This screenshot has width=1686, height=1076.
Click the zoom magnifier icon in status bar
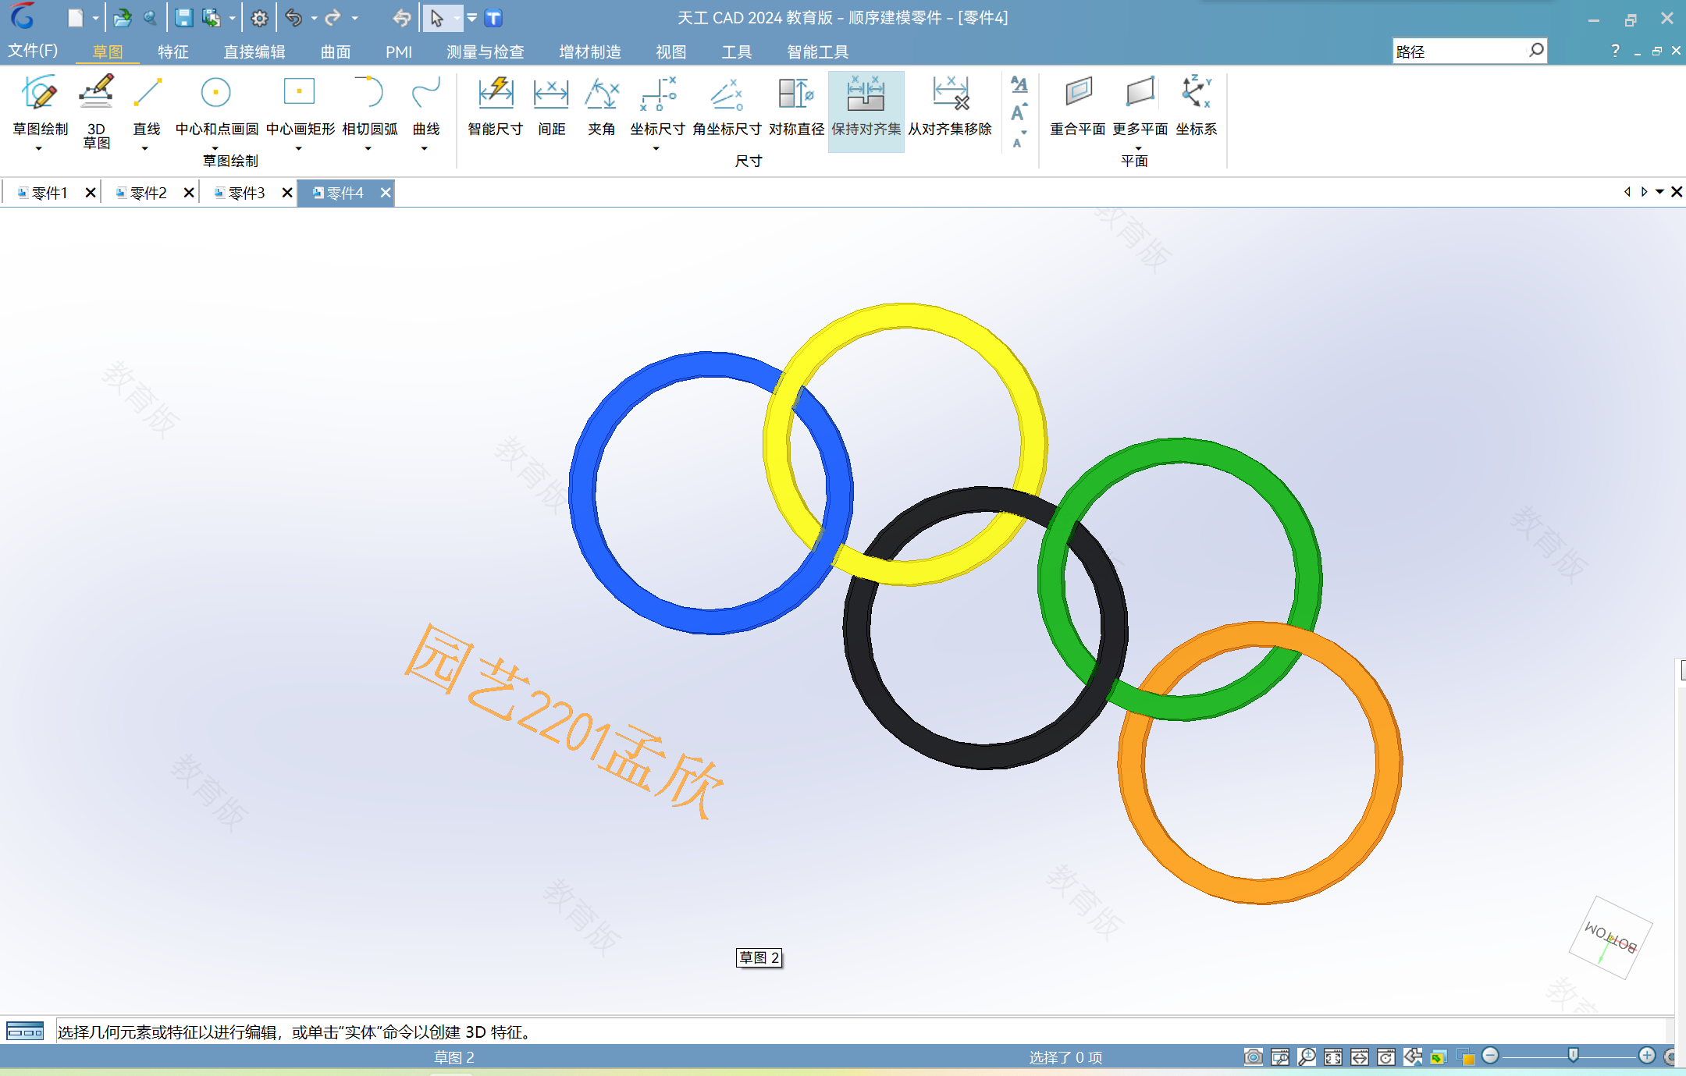(1307, 1056)
